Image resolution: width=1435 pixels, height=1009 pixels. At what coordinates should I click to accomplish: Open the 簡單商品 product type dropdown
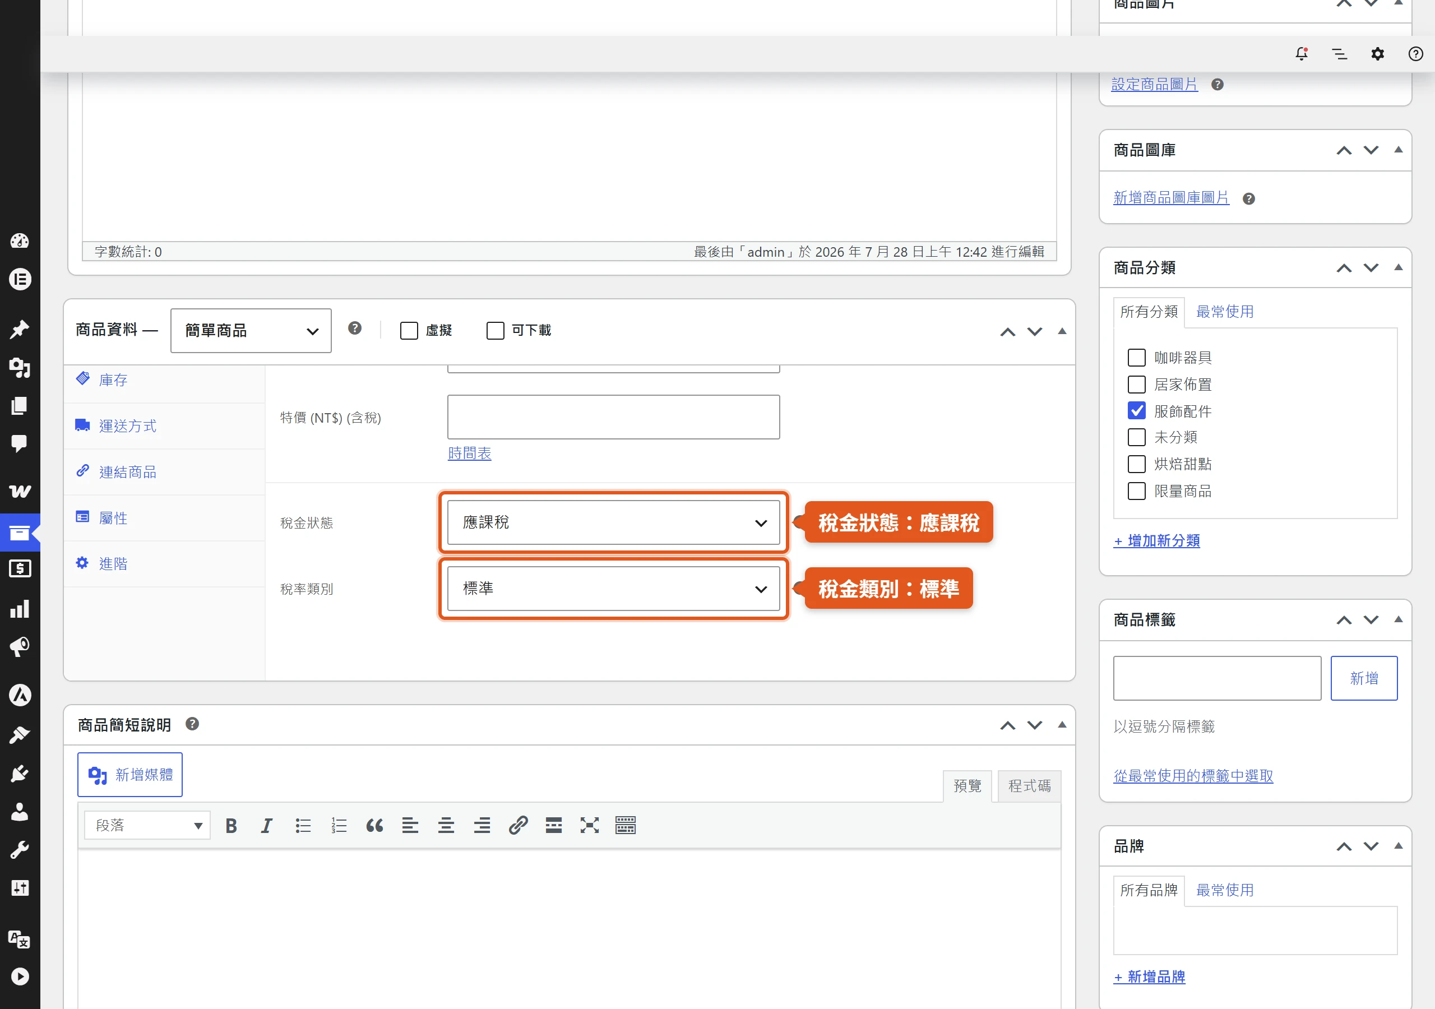point(251,331)
